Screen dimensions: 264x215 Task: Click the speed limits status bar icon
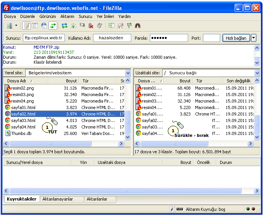[179, 209]
